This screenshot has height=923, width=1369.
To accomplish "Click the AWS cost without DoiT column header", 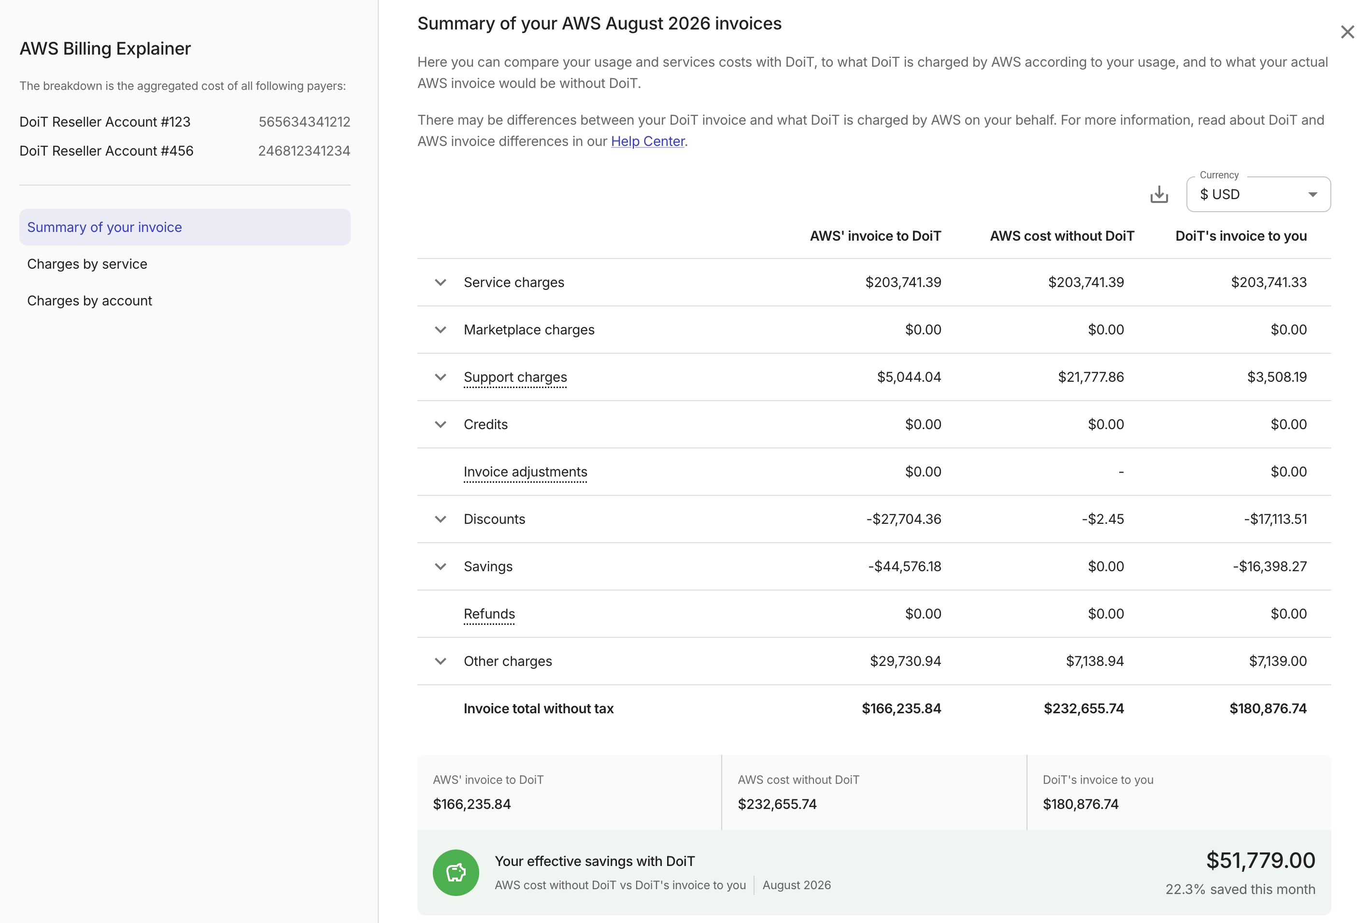I will 1062,236.
